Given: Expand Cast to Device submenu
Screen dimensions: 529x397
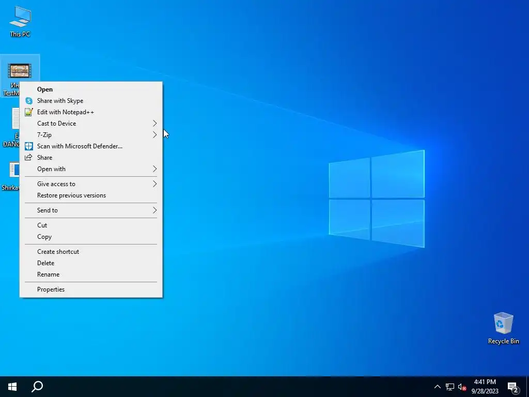Looking at the screenshot, I should coord(91,123).
